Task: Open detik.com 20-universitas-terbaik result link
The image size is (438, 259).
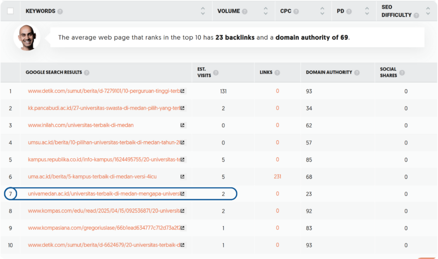Action: pos(104,245)
